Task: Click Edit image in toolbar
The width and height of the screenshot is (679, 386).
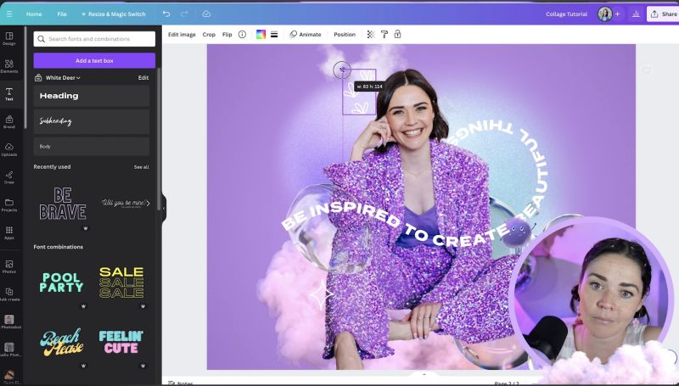Action: [x=182, y=34]
